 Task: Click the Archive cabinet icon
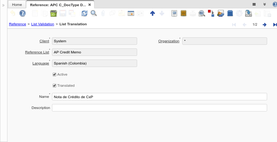(x=184, y=13)
